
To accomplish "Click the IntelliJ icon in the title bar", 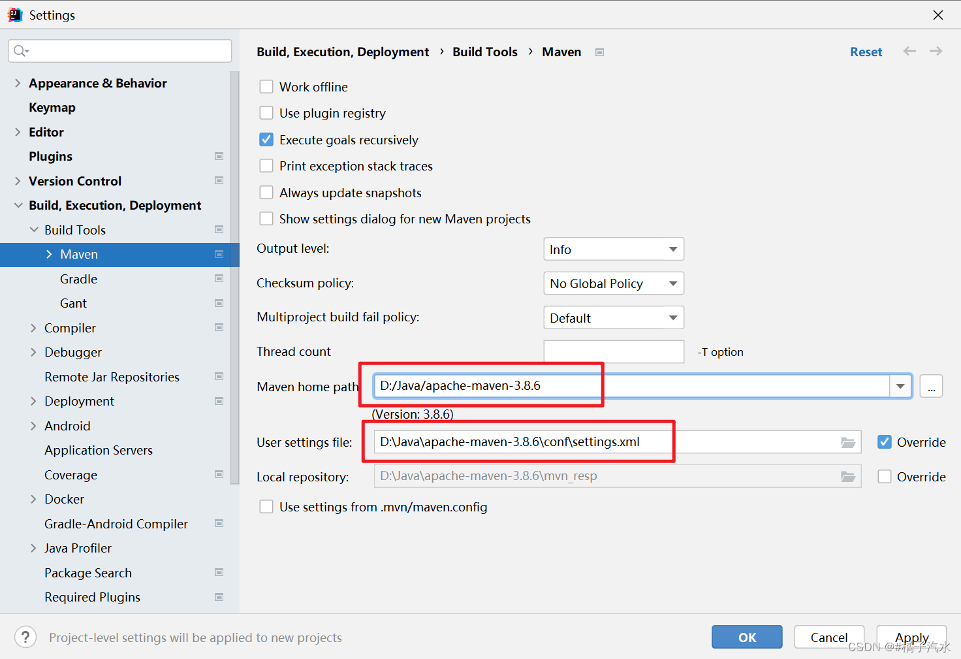I will [x=15, y=14].
